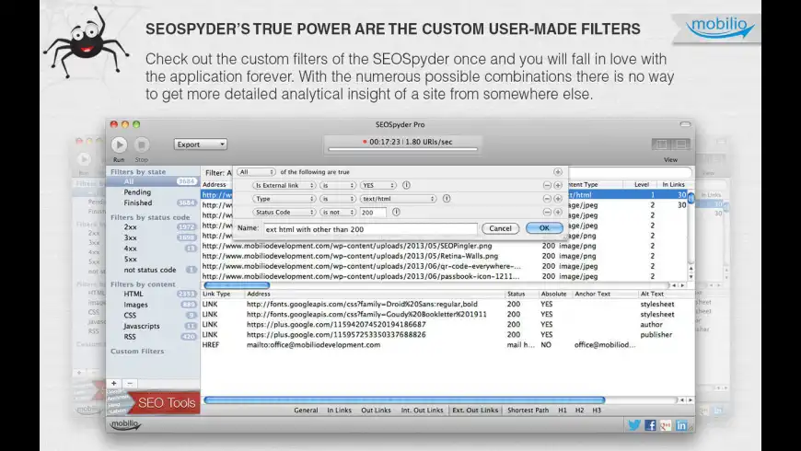
Task: Select the mailto:office@mobiliodevelopment.com link row
Action: [x=447, y=345]
